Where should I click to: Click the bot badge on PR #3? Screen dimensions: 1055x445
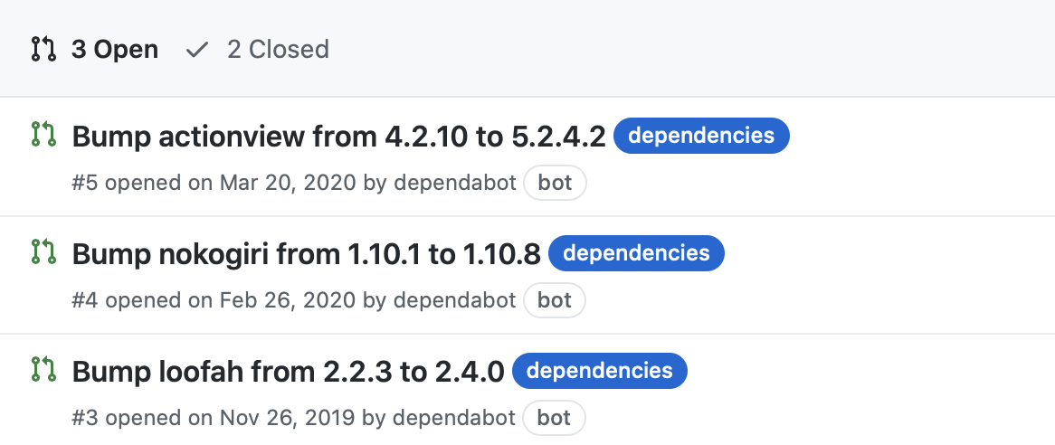(555, 418)
